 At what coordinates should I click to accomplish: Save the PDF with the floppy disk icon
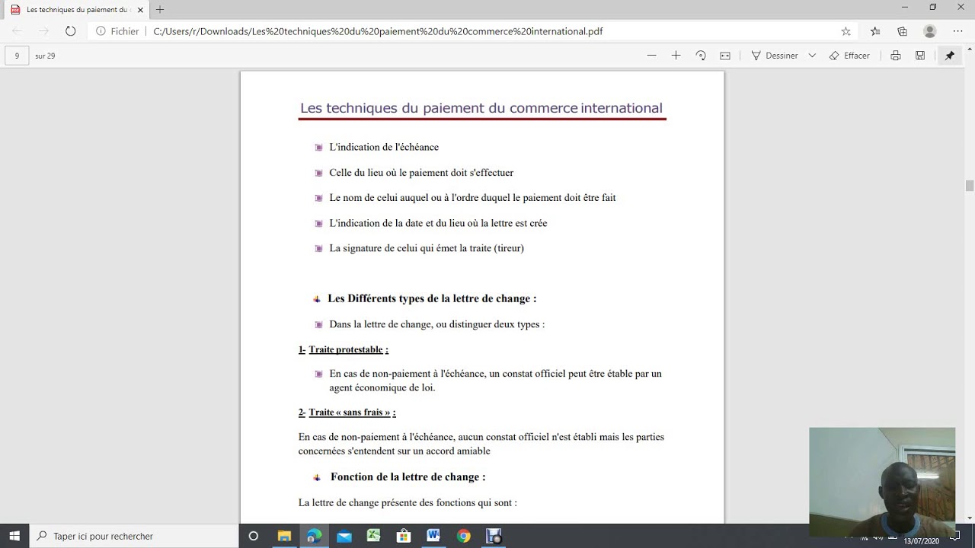pyautogui.click(x=920, y=56)
